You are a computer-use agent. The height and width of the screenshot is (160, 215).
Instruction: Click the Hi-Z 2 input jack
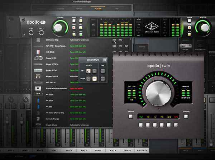[x=41, y=33]
